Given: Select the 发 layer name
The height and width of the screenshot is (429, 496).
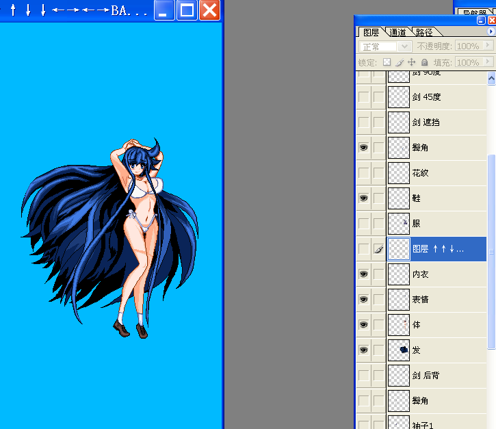Looking at the screenshot, I should 416,350.
